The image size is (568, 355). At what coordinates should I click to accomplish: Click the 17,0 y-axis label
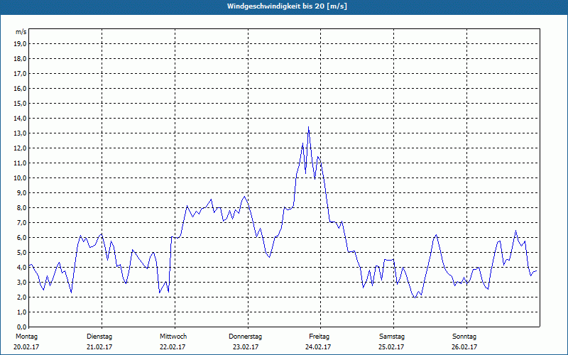(20, 74)
